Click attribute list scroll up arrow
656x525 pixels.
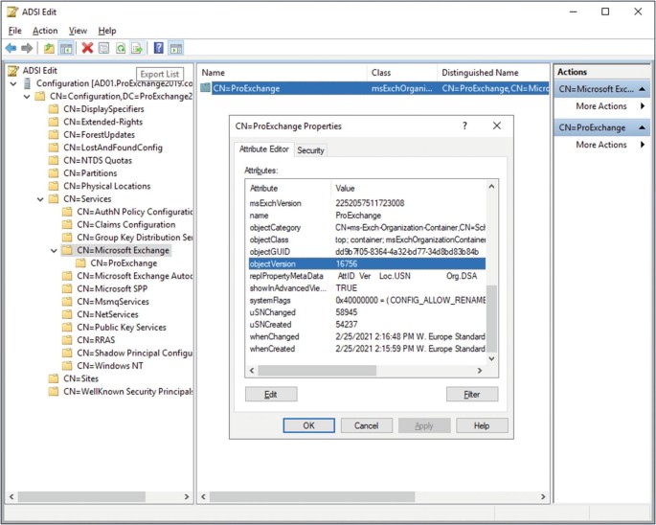(491, 187)
